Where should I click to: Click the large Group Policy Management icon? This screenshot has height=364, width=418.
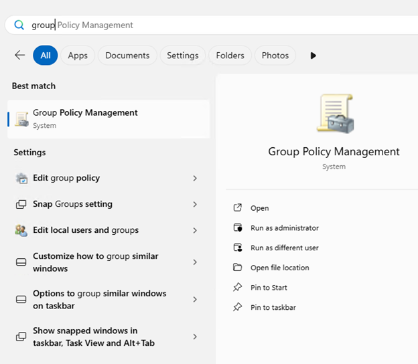click(334, 114)
